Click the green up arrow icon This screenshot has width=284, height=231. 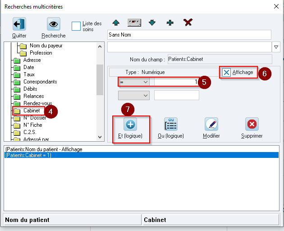pyautogui.click(x=116, y=23)
